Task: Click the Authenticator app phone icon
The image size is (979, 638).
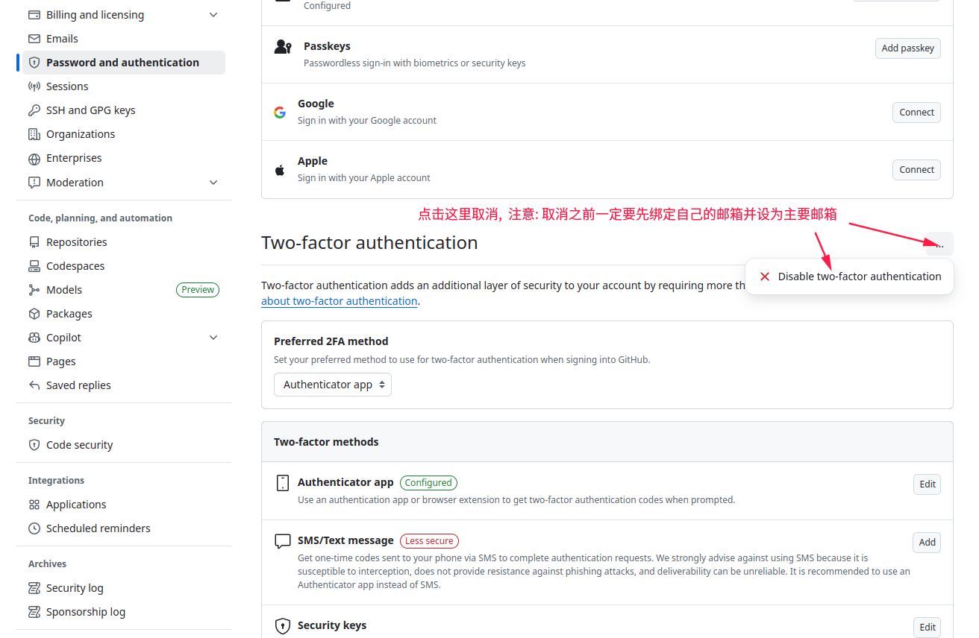Action: tap(283, 482)
